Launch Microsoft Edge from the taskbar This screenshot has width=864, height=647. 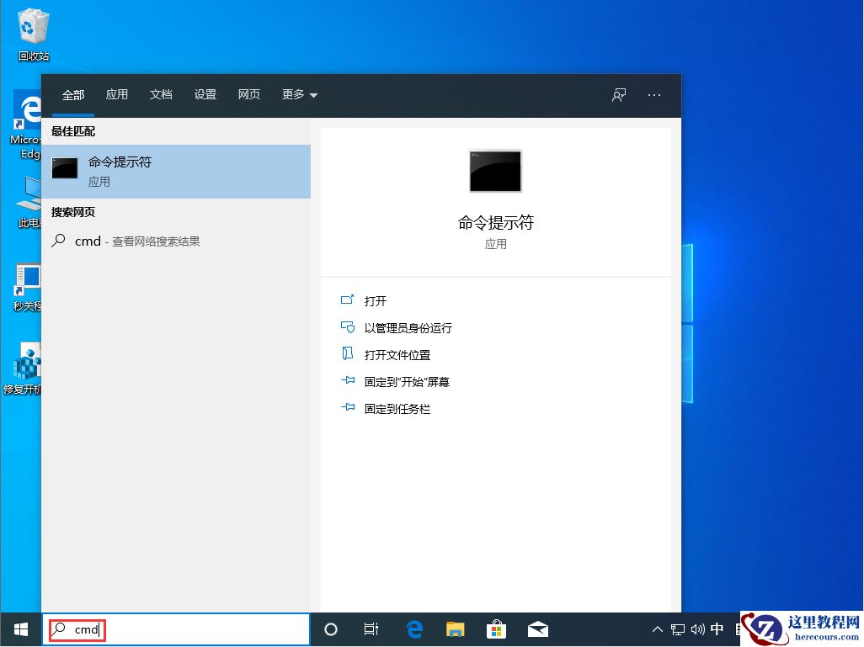413,628
